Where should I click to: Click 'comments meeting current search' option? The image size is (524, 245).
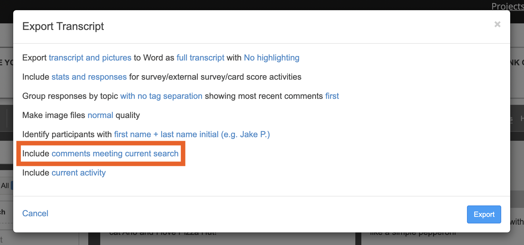click(115, 154)
